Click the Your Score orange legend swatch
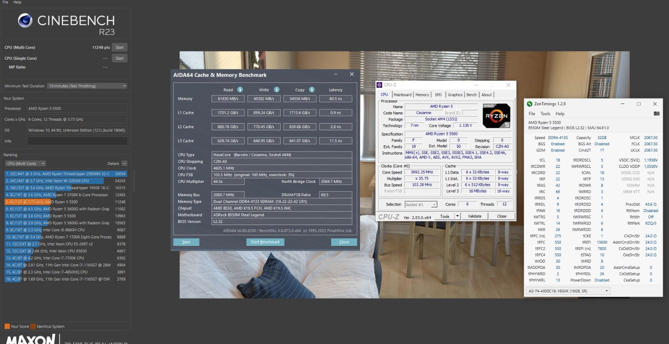This screenshot has height=344, width=669. [7, 326]
